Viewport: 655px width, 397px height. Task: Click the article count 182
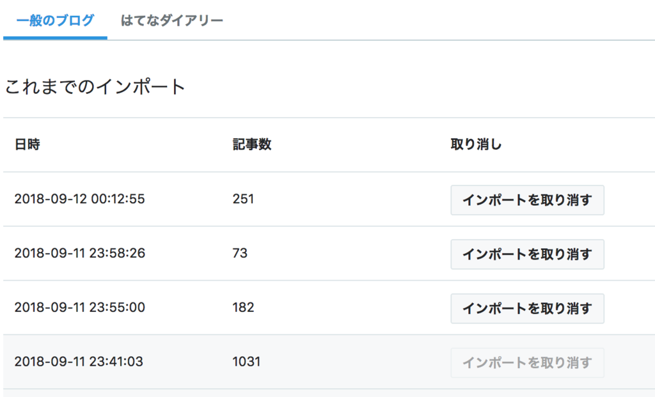click(243, 307)
